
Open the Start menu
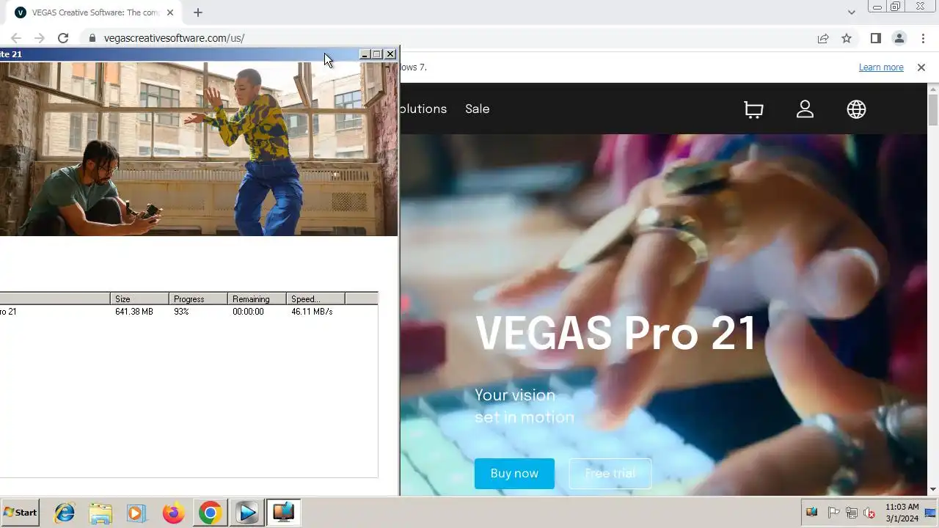coord(20,513)
